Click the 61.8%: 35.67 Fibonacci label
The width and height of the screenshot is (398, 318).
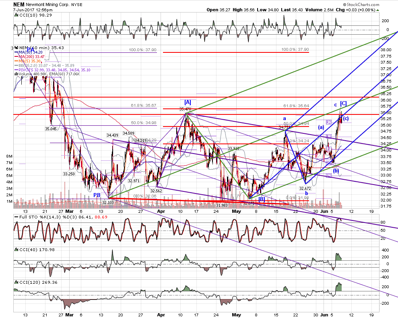tap(144, 105)
